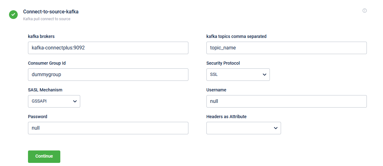
Task: Click the kafka brokers label
Action: (41, 36)
